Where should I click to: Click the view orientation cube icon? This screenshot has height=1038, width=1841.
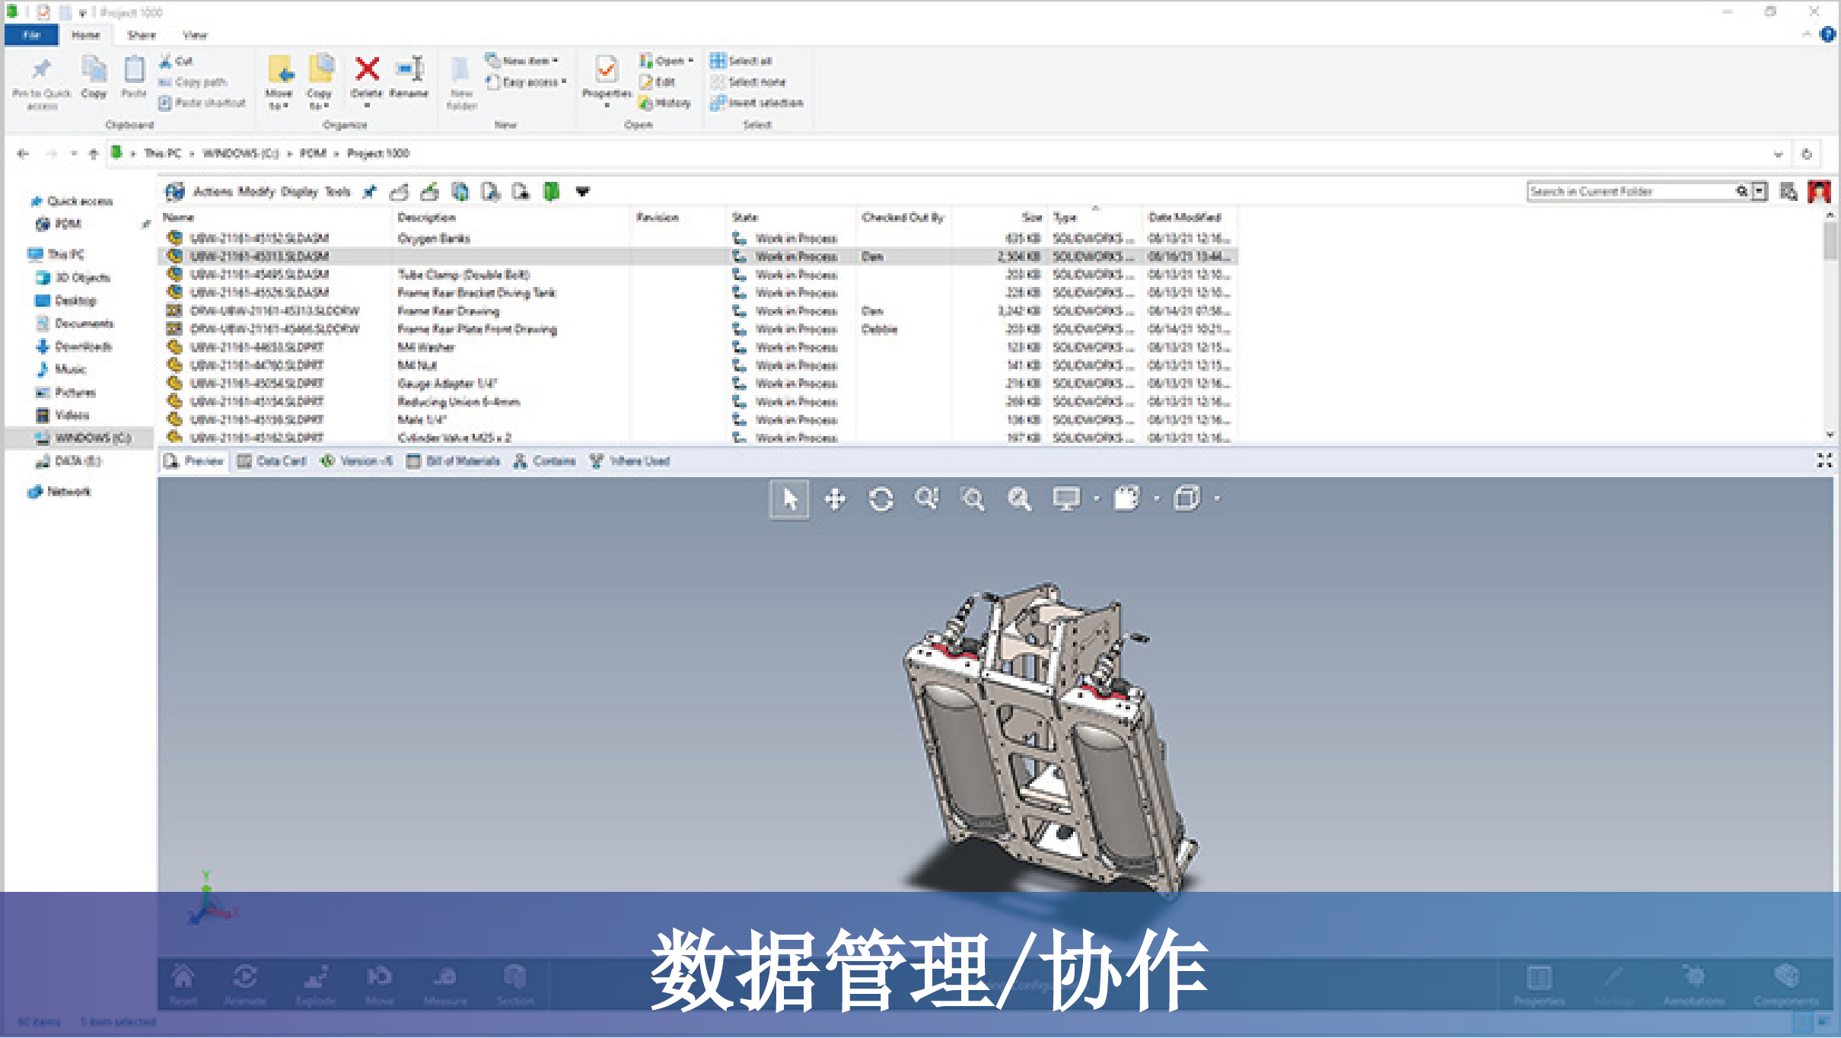[x=1186, y=499]
